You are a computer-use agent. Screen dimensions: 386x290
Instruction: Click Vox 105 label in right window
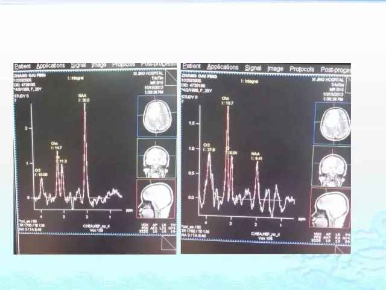[x=264, y=239]
